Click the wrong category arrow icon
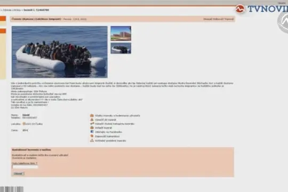 pos(92,124)
